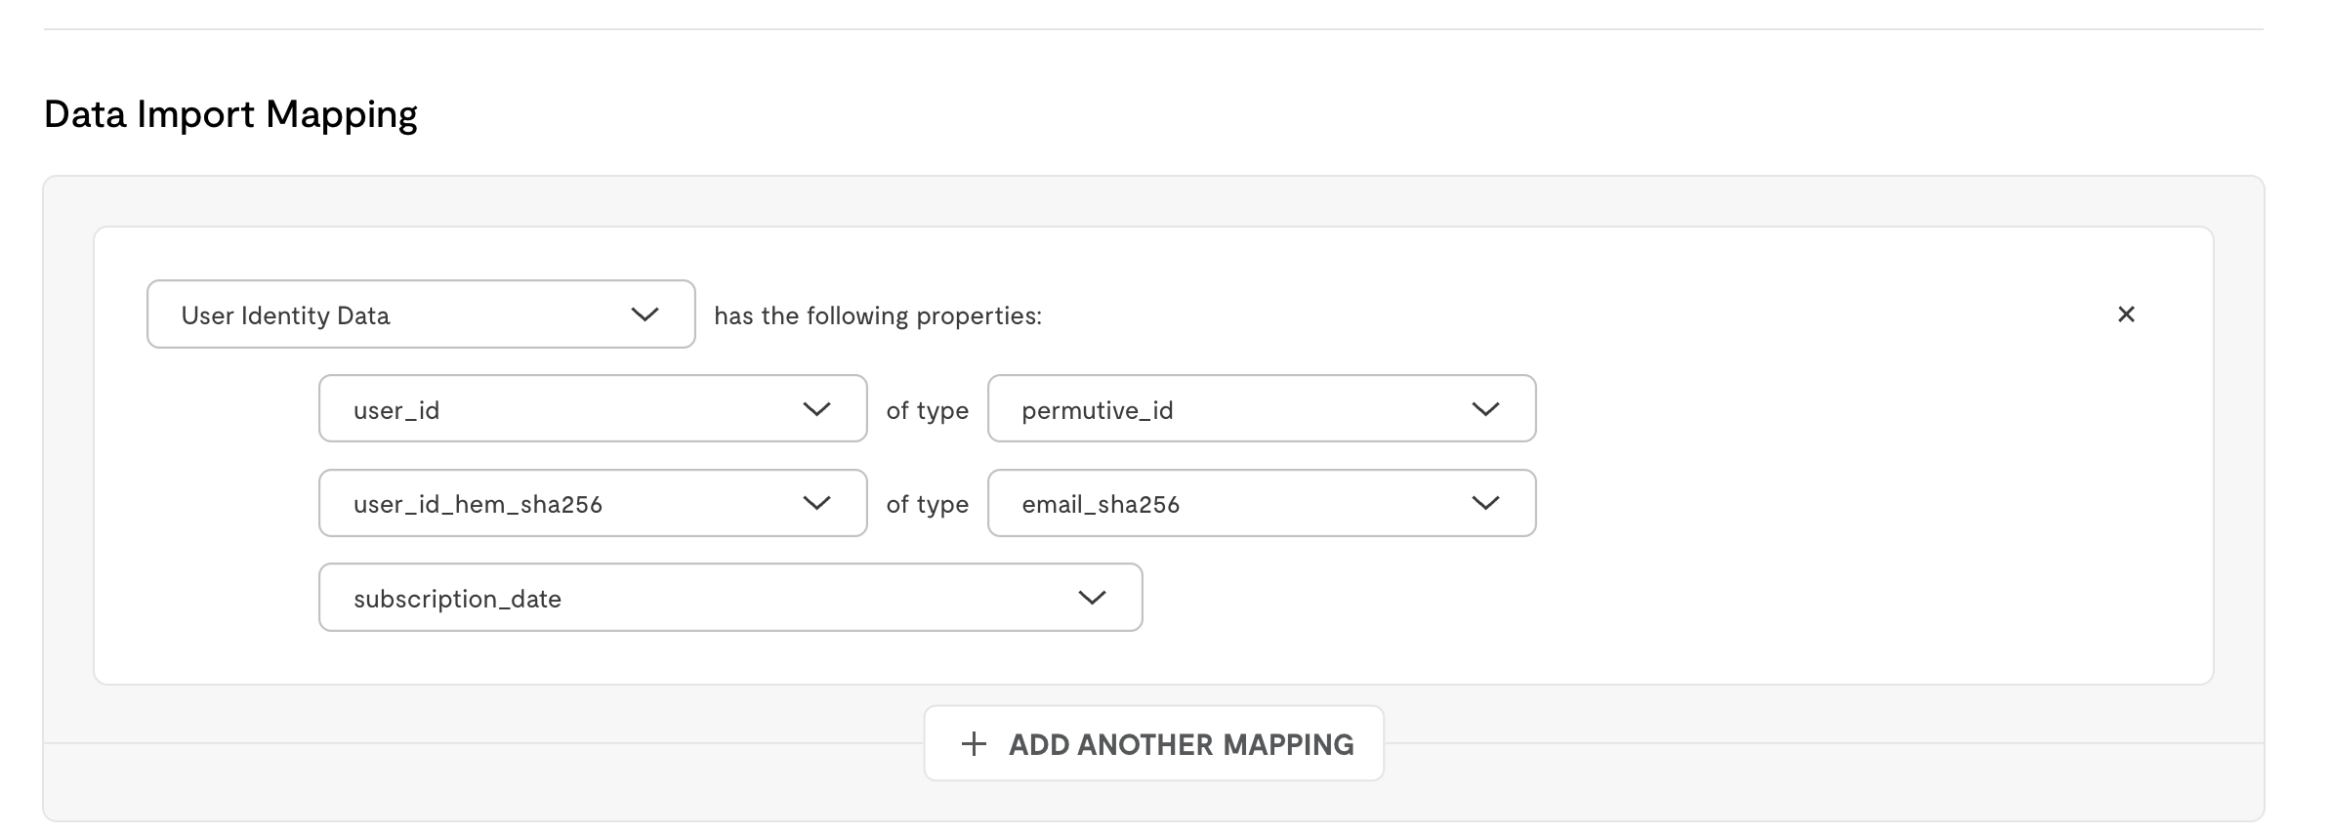
Task: Click 'of type' label beside user_id
Action: click(927, 410)
